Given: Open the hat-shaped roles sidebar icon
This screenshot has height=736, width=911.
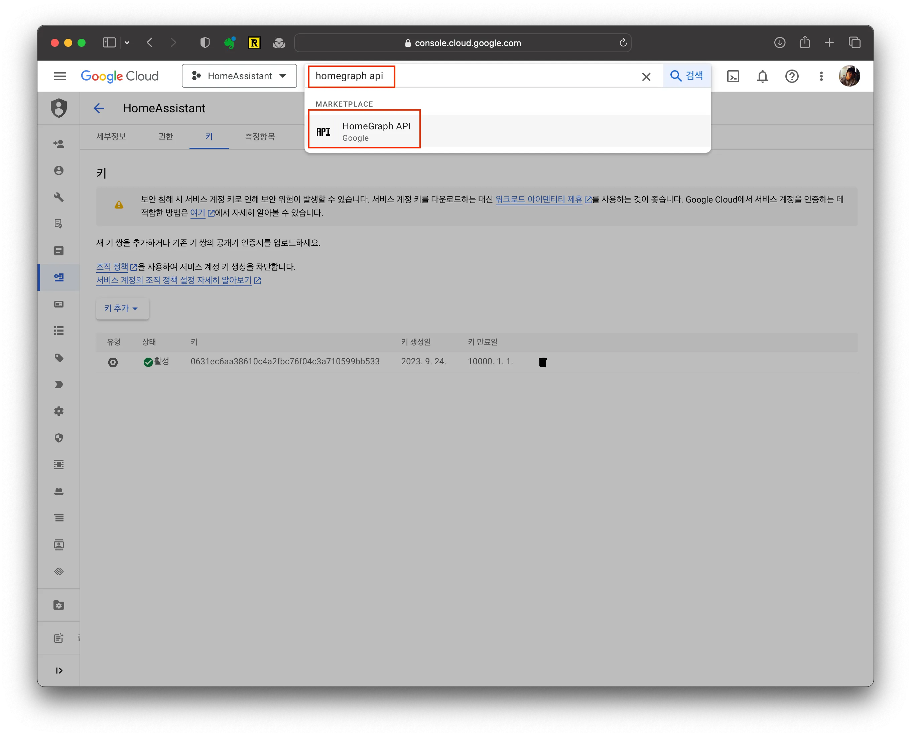Looking at the screenshot, I should [58, 491].
